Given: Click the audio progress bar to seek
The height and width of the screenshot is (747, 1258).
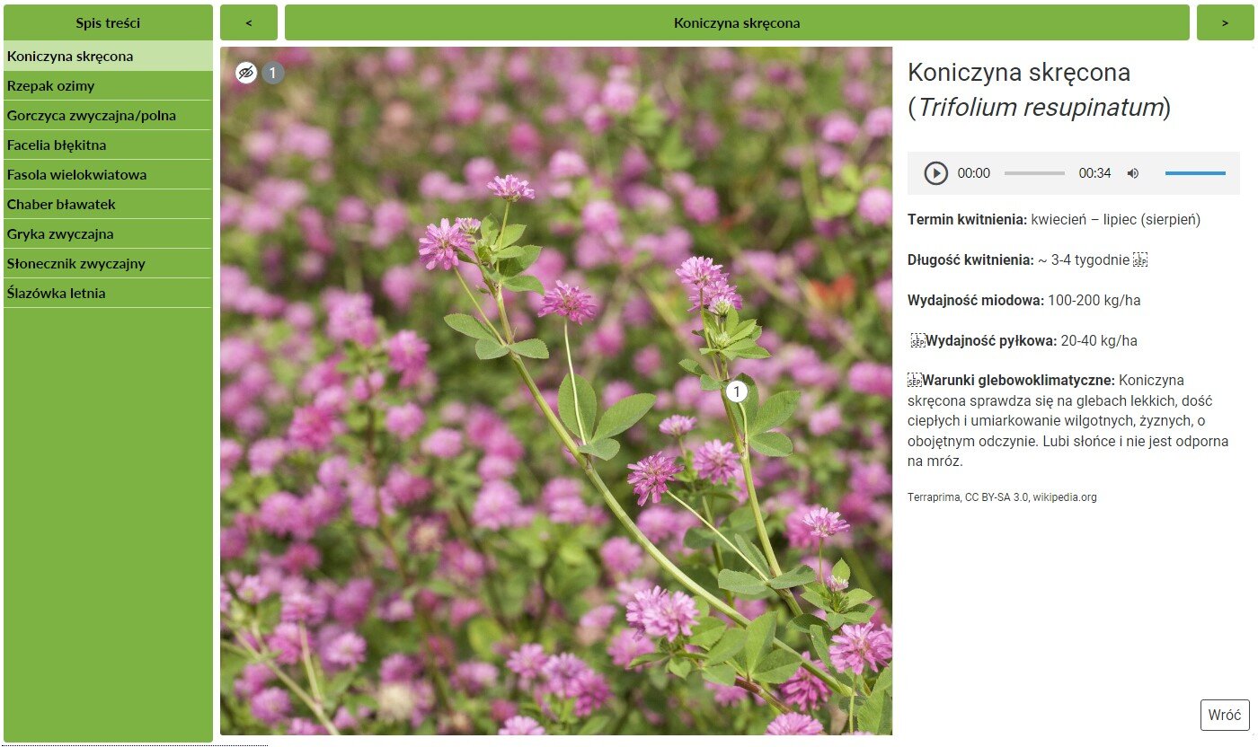Looking at the screenshot, I should [x=1033, y=172].
